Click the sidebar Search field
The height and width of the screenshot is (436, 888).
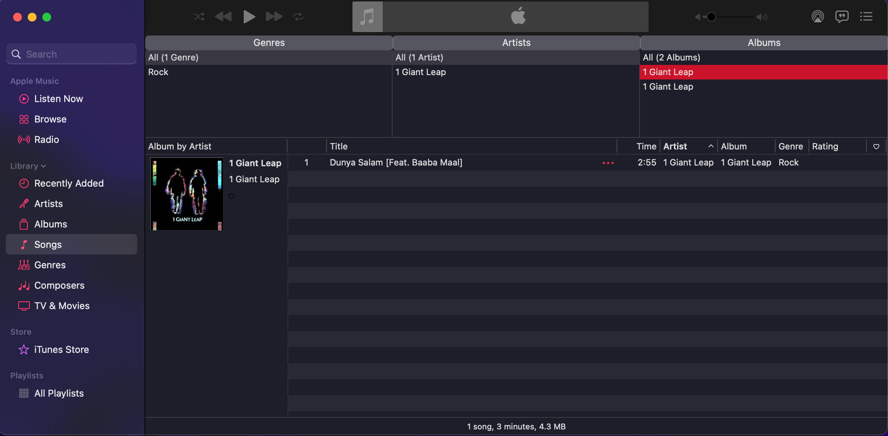tap(72, 54)
